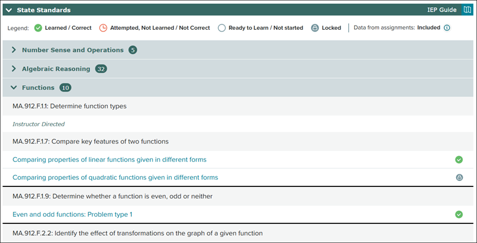
Task: Open Even and odd functions: Problem type 1
Action: [x=73, y=214]
